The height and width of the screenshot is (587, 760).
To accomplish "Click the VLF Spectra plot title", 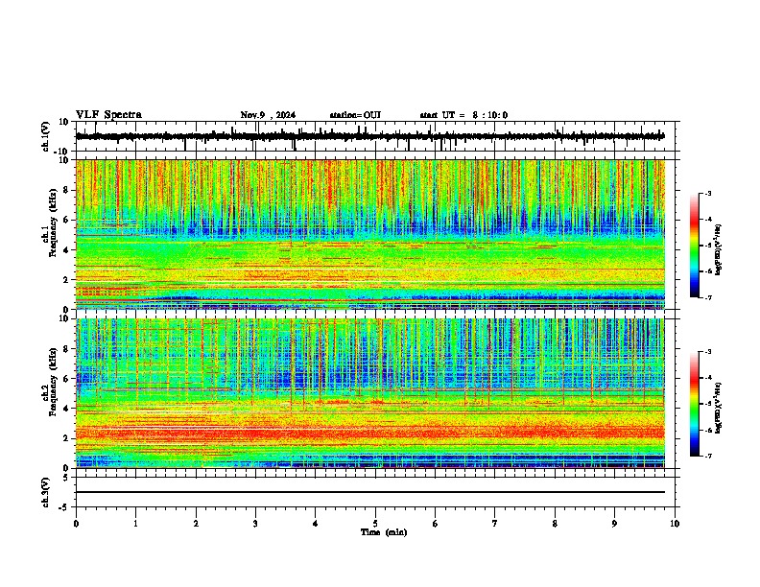I will click(108, 115).
